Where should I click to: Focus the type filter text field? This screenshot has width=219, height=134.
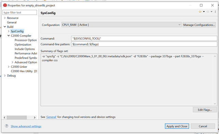(20, 13)
